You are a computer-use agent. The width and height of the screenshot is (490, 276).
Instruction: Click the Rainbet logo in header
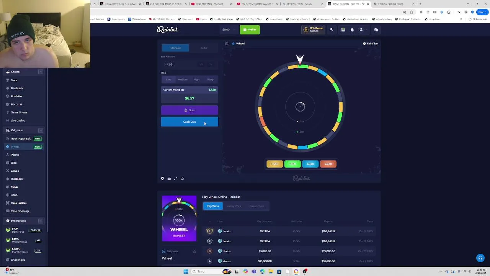(167, 30)
